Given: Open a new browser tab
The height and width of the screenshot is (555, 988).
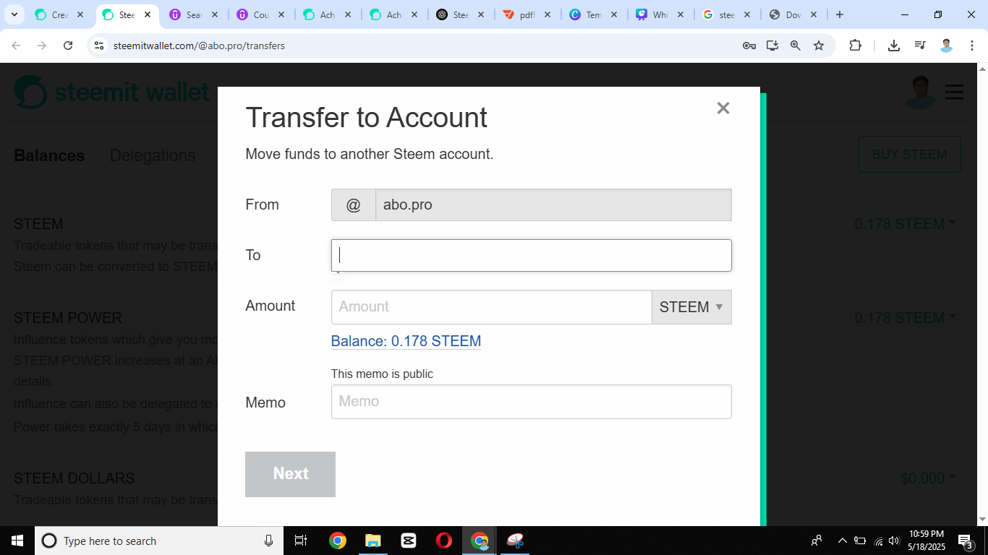Looking at the screenshot, I should pos(839,14).
